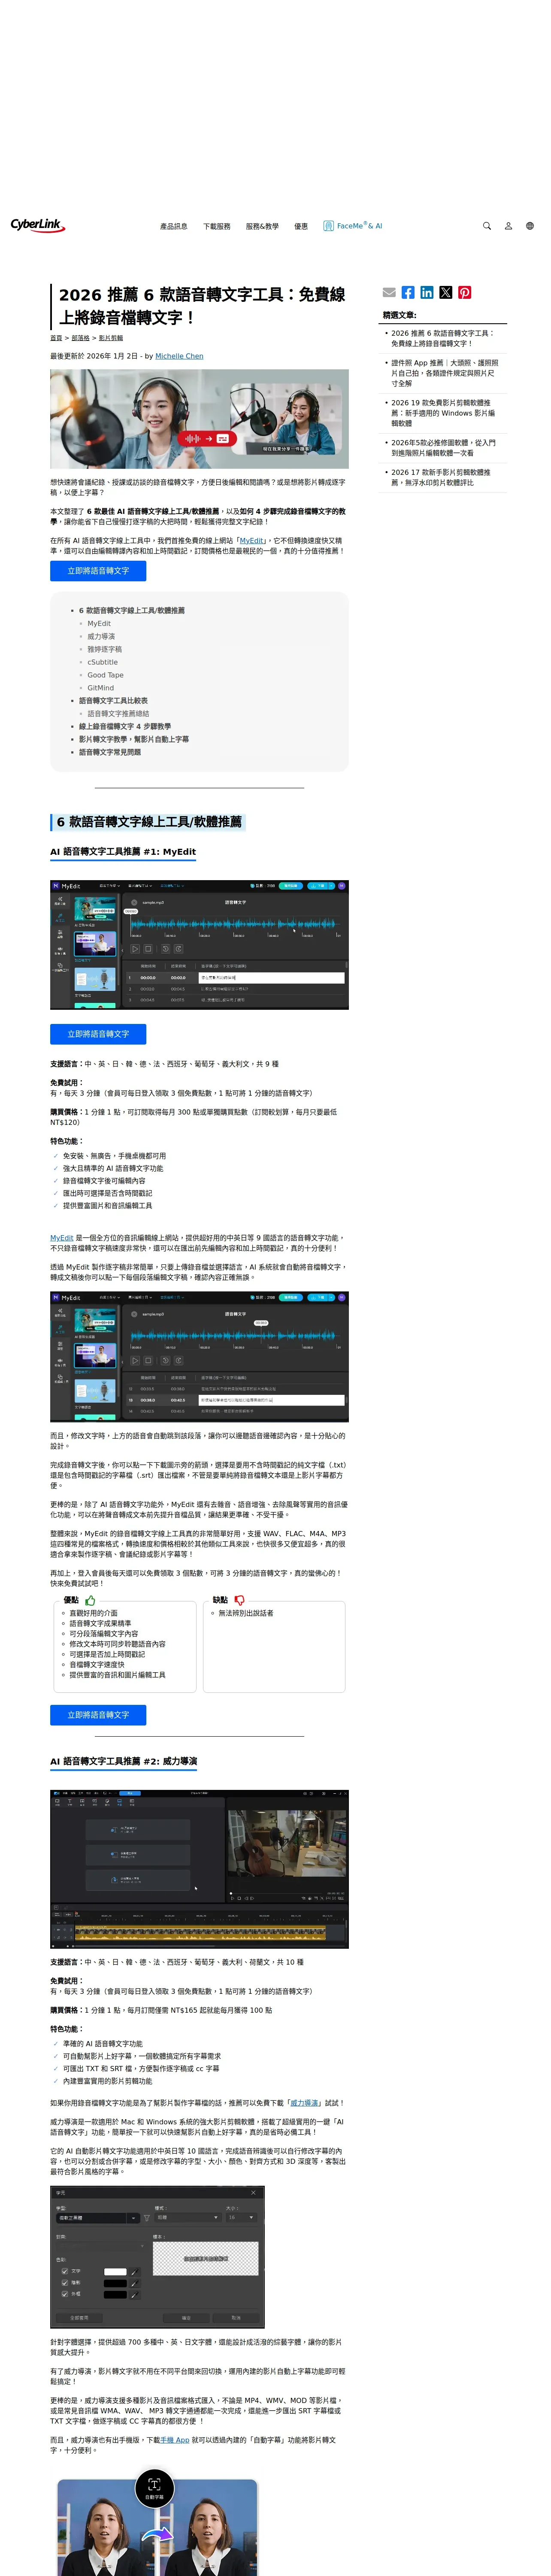
Task: Click the MyEdit link in the intro paragraph
Action: pyautogui.click(x=252, y=541)
